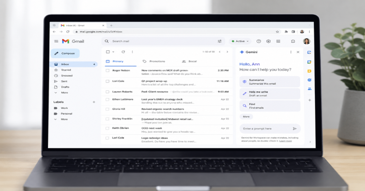365x191 pixels.
Task: Open Gemini panel more options
Action: click(291, 52)
